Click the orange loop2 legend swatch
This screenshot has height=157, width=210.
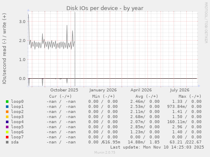[7, 112]
